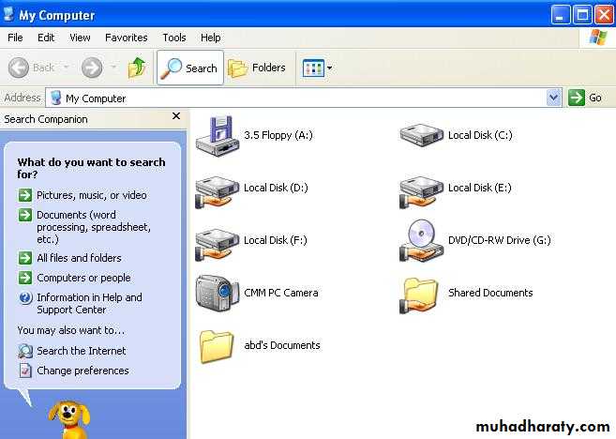Screen dimensions: 616x439
Task: Open the 3.5 Floppy (A:) drive icon
Action: pyautogui.click(x=217, y=135)
